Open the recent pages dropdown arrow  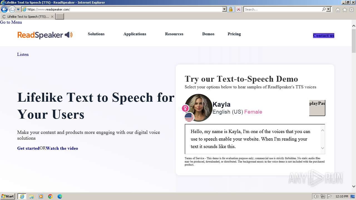(x=18, y=9)
